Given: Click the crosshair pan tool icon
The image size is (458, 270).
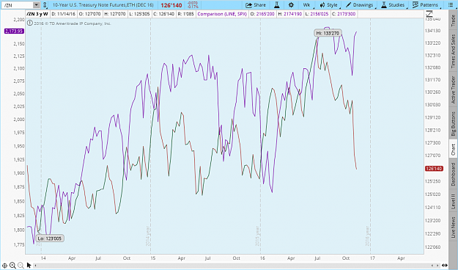Looking at the screenshot, I should pos(4,266).
